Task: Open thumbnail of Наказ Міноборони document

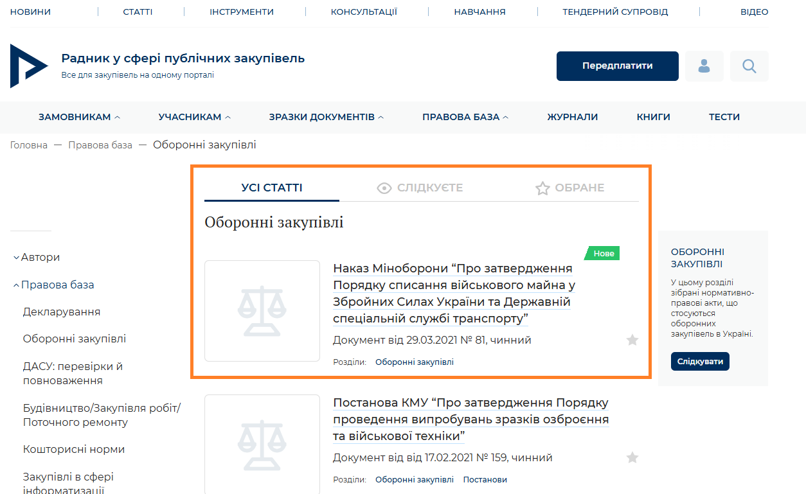Action: coord(262,311)
